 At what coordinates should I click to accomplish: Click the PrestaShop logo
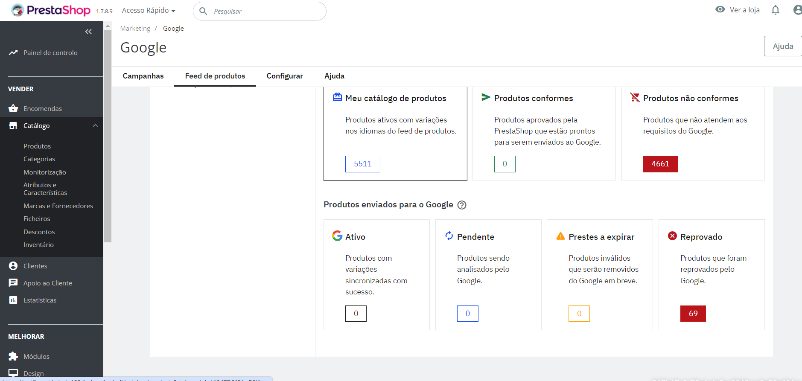point(51,10)
